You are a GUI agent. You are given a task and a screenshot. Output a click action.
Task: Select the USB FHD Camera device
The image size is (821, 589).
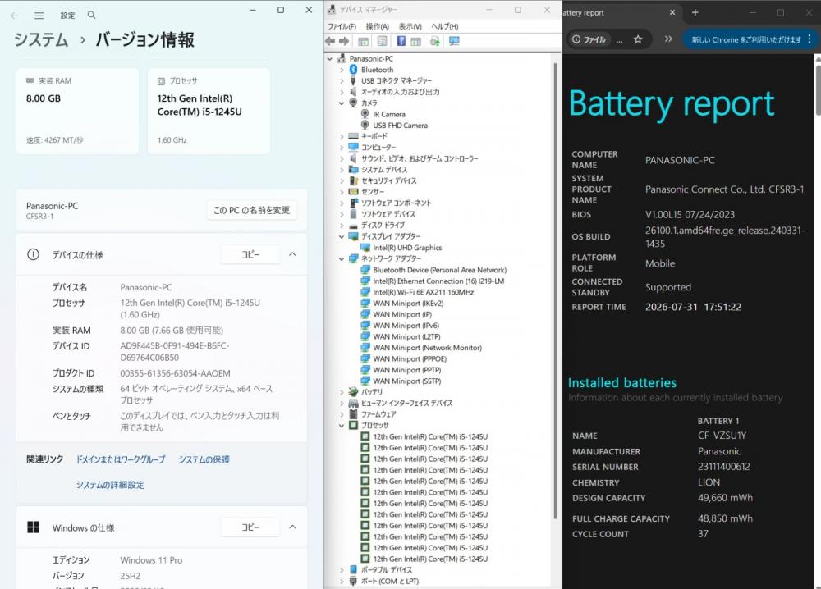(x=400, y=125)
